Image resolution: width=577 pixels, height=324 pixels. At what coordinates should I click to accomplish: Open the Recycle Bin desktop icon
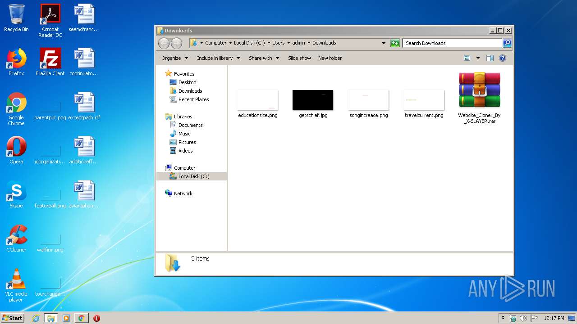point(16,18)
